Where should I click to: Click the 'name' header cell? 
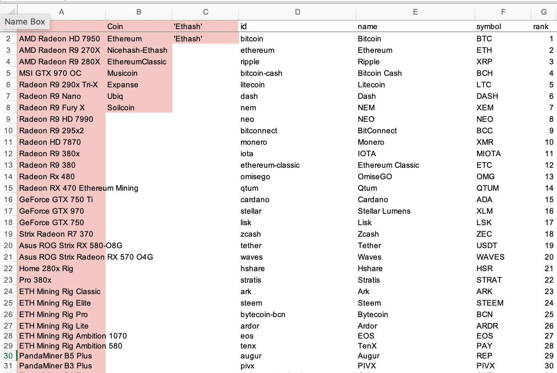point(415,26)
